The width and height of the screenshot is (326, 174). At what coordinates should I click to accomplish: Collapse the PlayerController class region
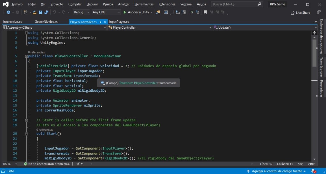coord(26,56)
